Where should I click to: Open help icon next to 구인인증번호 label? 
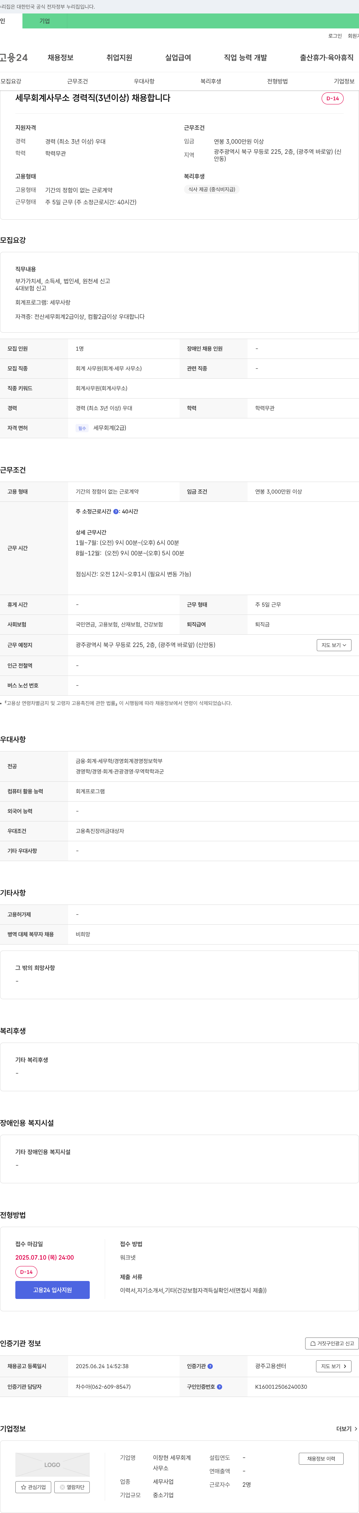tap(220, 1387)
